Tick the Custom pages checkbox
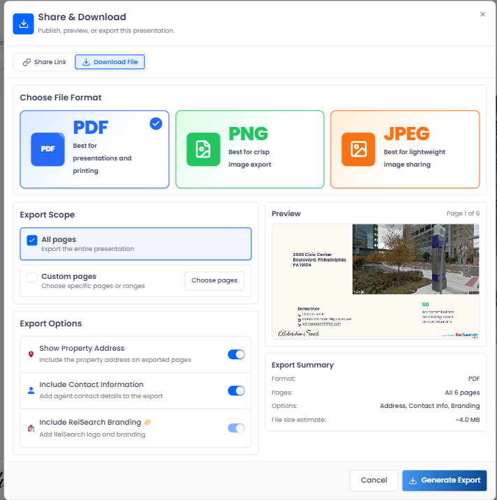 32,277
